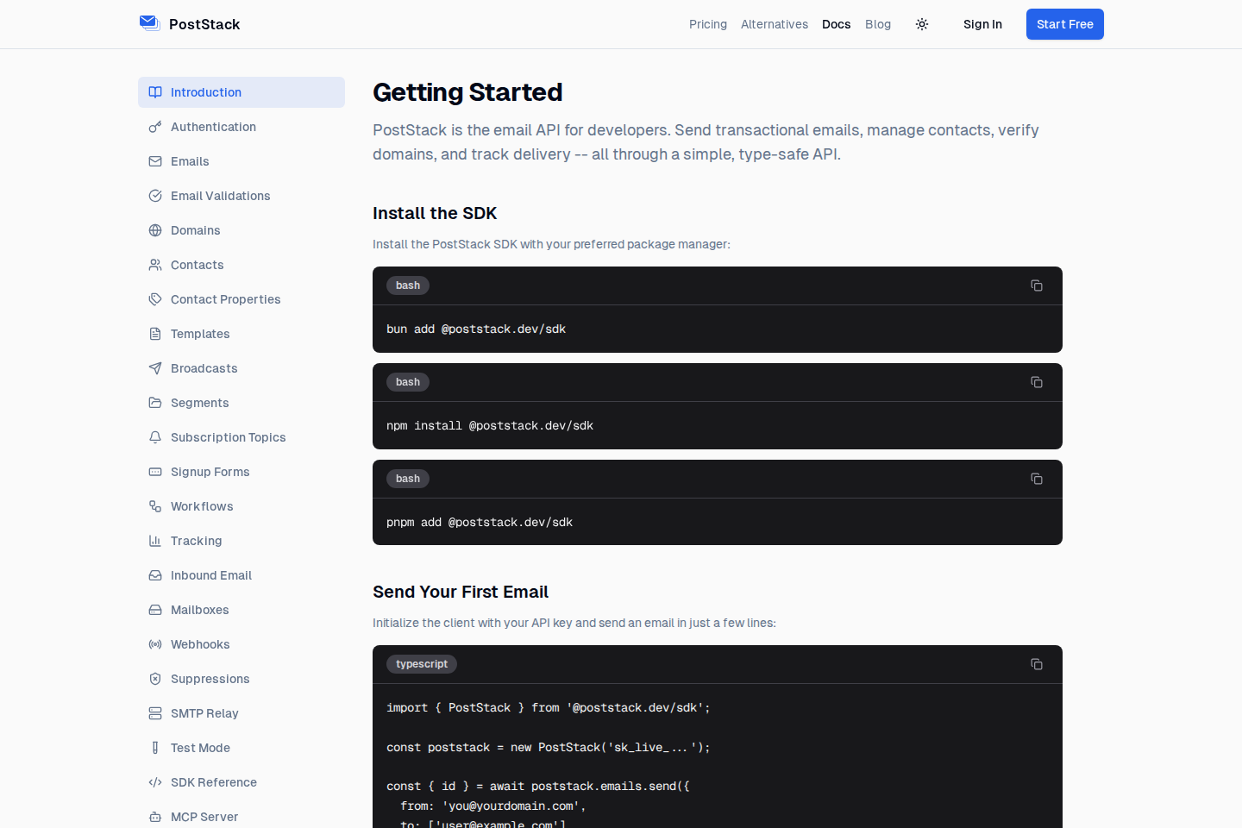Click Sign In
Viewport: 1242px width, 828px height.
982,24
